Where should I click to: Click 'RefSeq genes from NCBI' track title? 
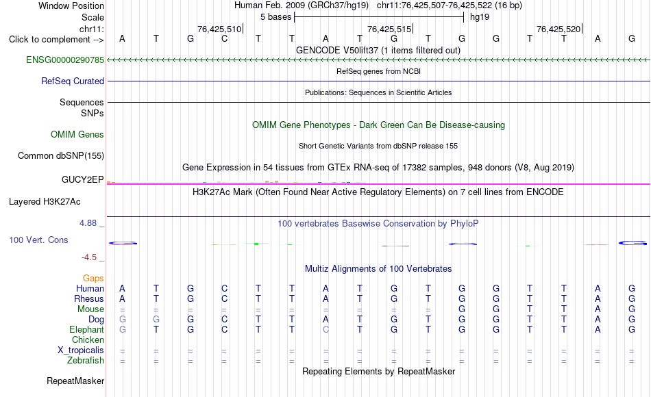378,71
